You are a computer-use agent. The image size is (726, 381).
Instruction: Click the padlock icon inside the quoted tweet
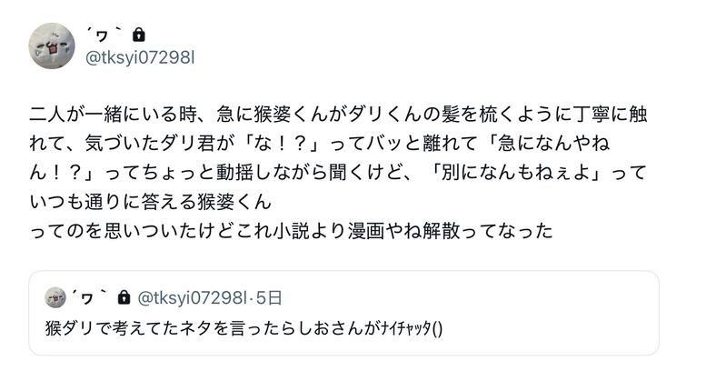pos(125,296)
